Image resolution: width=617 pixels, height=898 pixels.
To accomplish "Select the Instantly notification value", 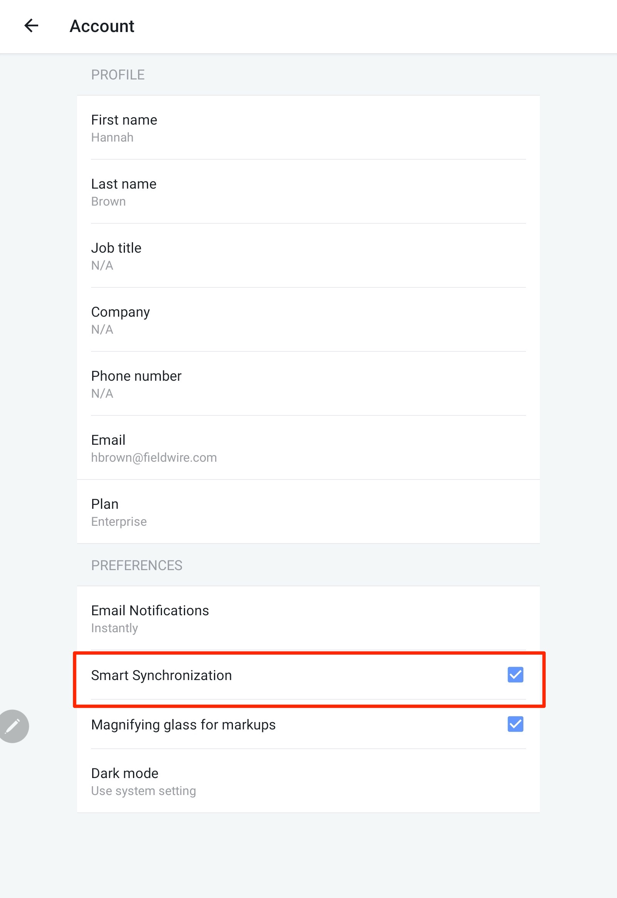I will coord(114,628).
